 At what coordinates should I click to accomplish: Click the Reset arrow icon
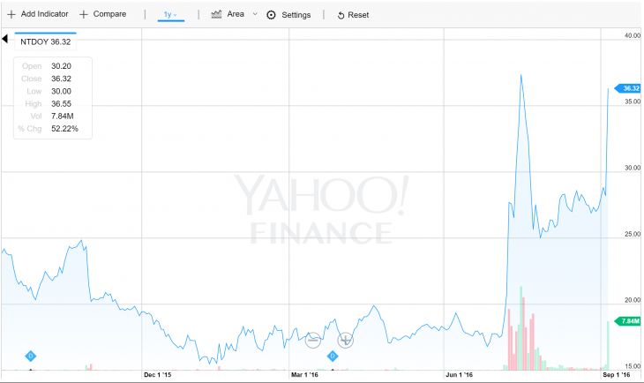[341, 16]
